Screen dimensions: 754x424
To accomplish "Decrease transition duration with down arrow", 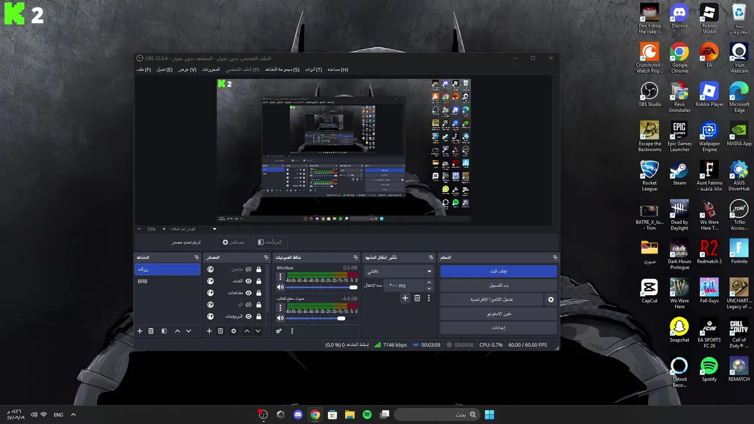I will point(429,289).
